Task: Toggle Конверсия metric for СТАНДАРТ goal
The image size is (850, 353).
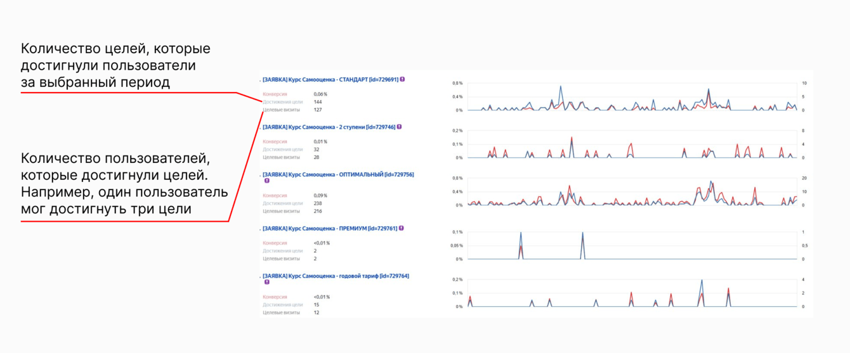Action: (x=275, y=94)
